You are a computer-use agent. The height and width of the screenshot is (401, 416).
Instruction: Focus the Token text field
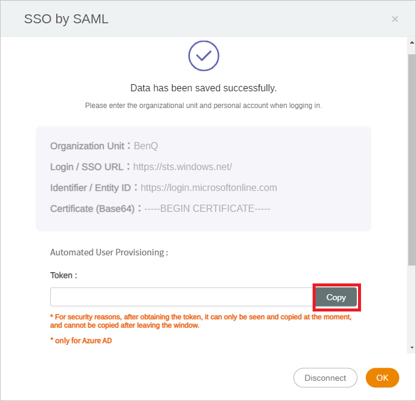point(183,297)
